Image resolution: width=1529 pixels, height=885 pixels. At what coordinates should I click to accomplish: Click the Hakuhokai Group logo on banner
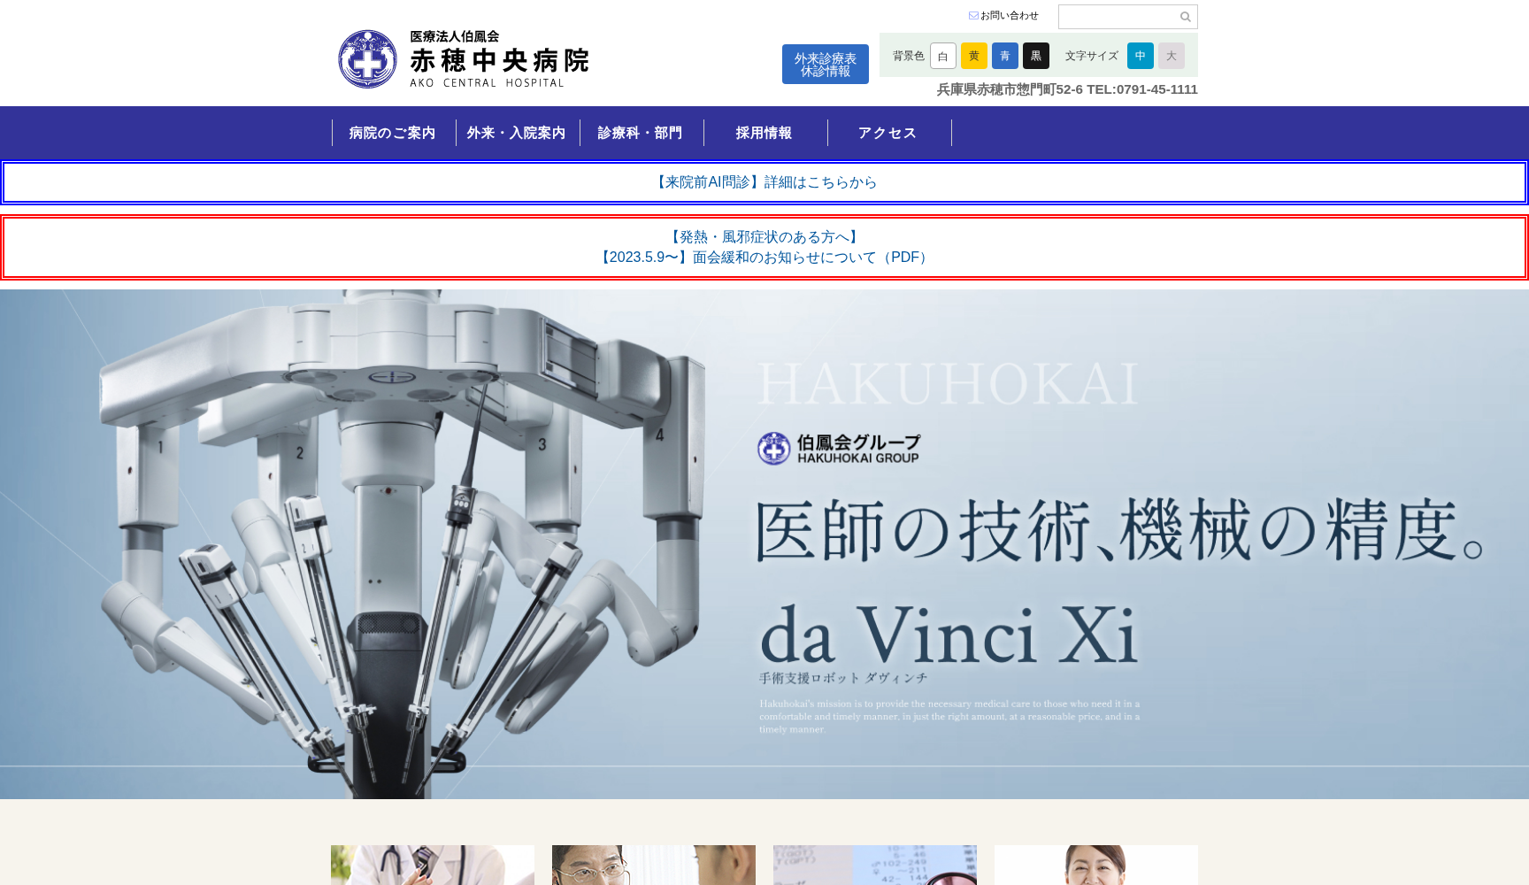coord(839,449)
